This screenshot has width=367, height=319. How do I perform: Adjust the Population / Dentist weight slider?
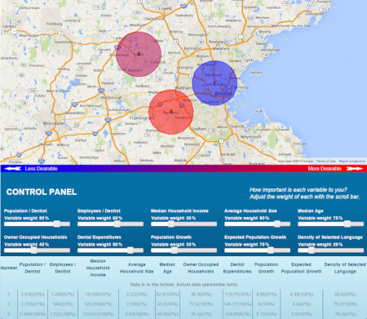(57, 224)
